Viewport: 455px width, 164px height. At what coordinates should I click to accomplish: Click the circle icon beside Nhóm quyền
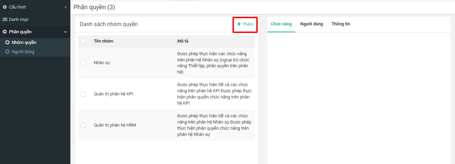click(7, 43)
